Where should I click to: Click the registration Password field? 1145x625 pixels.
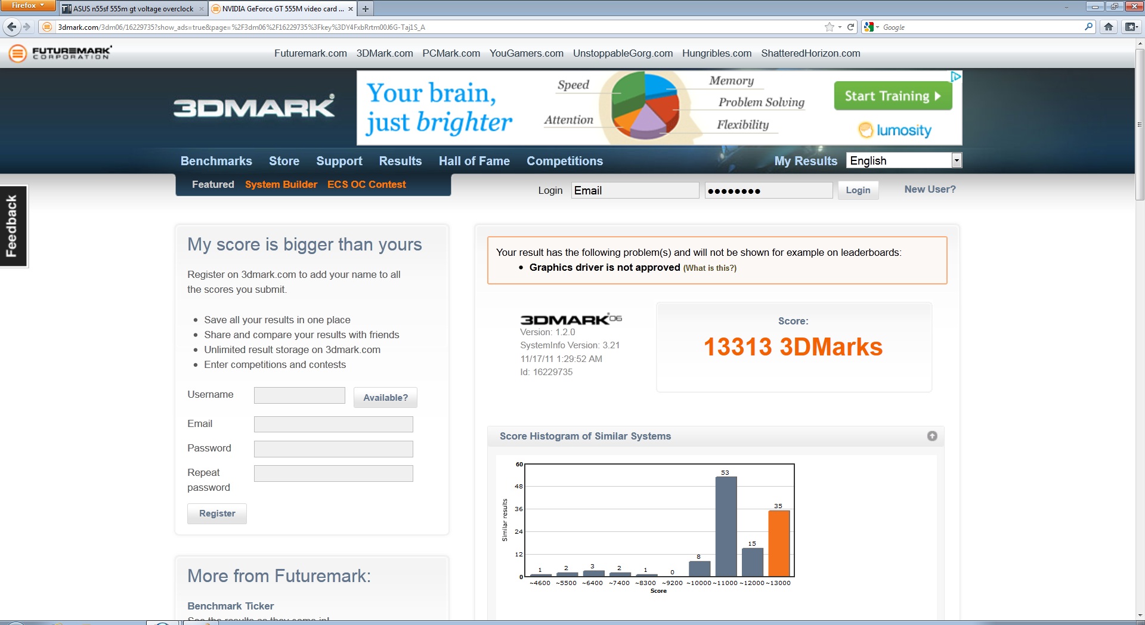(333, 448)
